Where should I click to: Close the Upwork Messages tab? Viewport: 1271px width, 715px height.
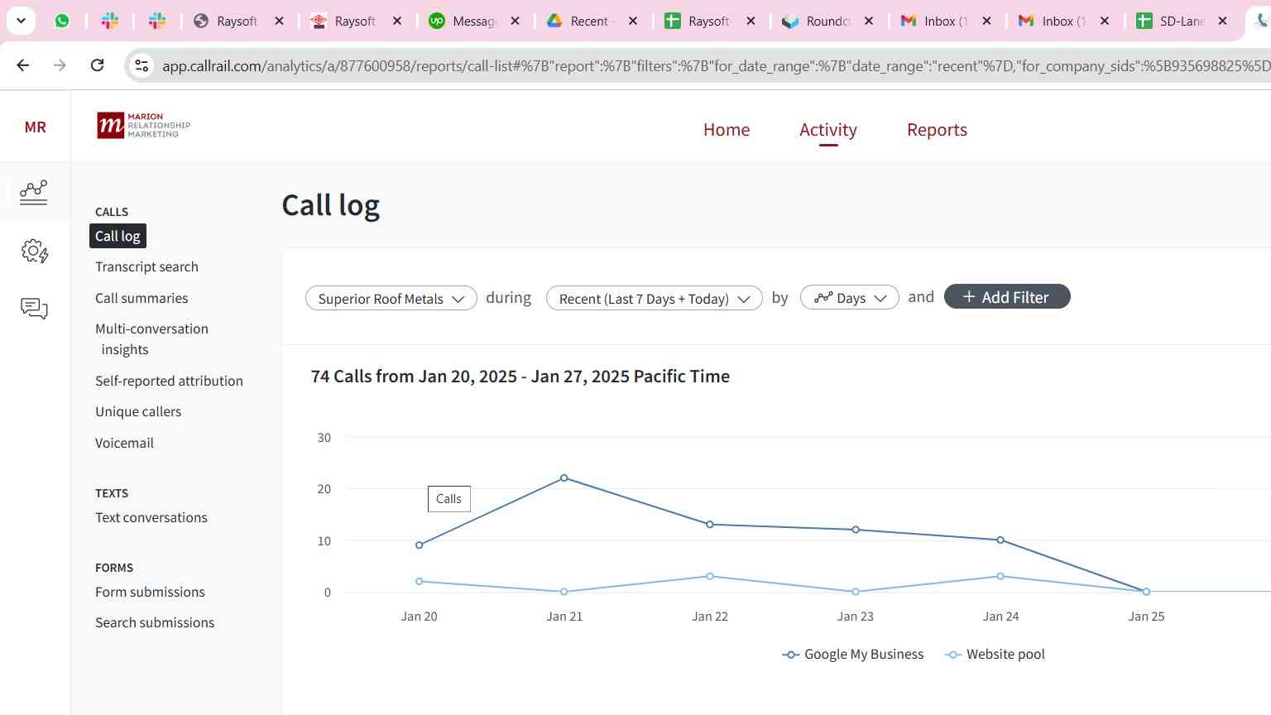(515, 21)
